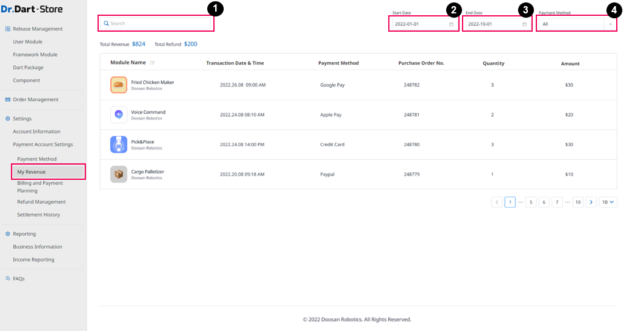This screenshot has height=331, width=629.
Task: Click the End Date field 2022-10-01
Action: tap(497, 24)
